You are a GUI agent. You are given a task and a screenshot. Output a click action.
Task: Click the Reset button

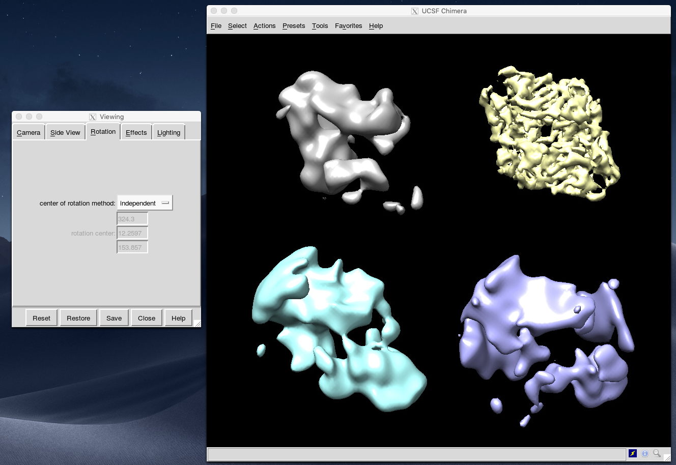[x=41, y=318]
